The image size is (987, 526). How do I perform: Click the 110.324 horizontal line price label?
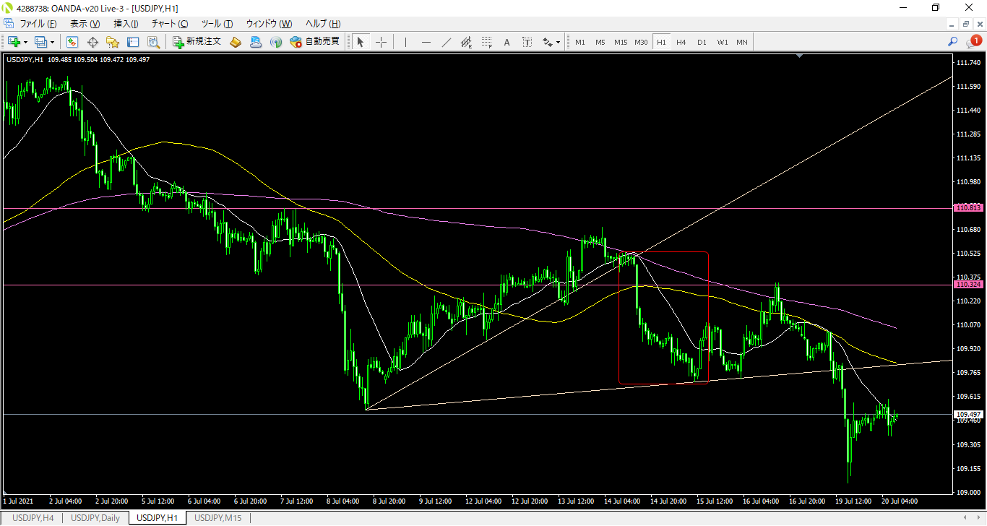(968, 285)
